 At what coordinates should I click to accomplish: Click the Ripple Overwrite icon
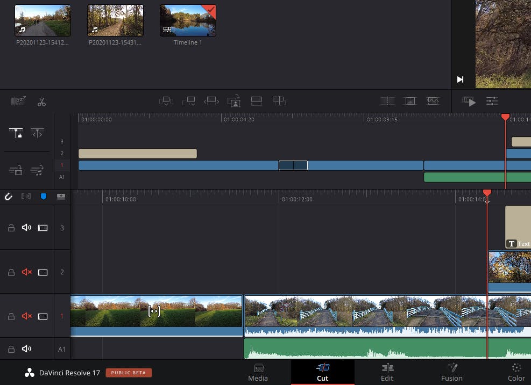click(x=211, y=101)
